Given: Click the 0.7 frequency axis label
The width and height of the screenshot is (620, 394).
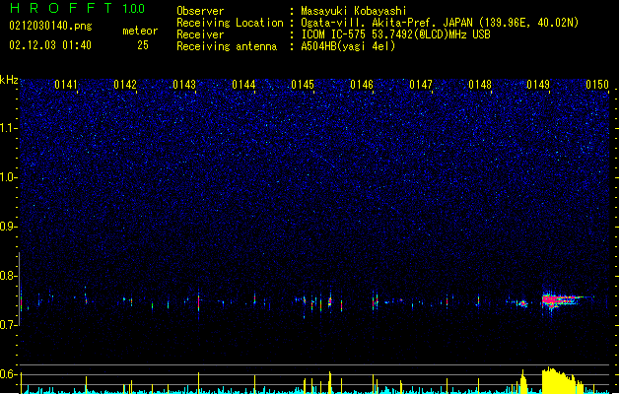Looking at the screenshot, I should click(8, 325).
